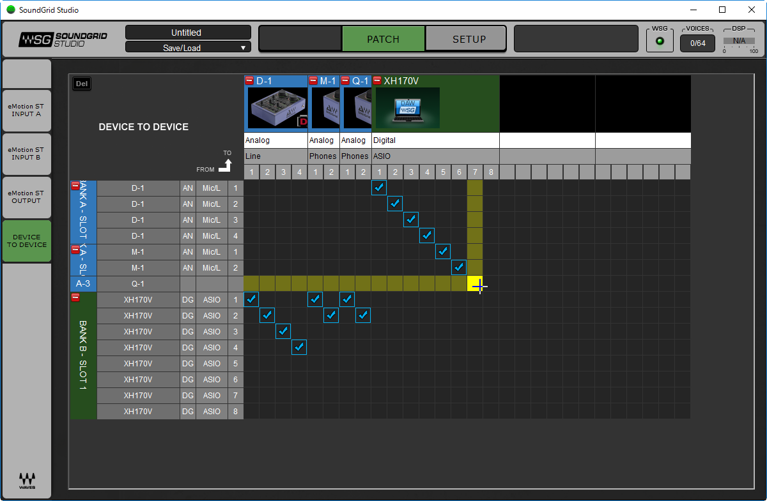Screen dimensions: 767x501
Task: Unpatch XH170V ASIO 2 to M-1 Phones 2
Action: coord(331,315)
